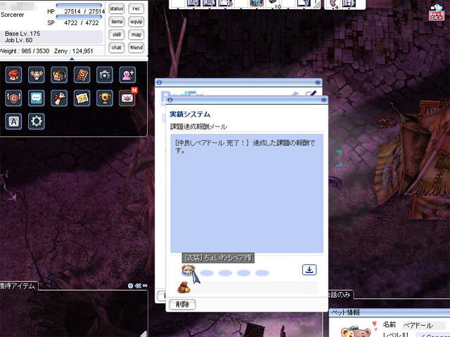Click the 実績システム sender name

tap(190, 114)
